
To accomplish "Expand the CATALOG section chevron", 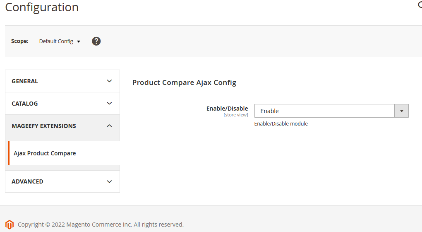I will [109, 104].
